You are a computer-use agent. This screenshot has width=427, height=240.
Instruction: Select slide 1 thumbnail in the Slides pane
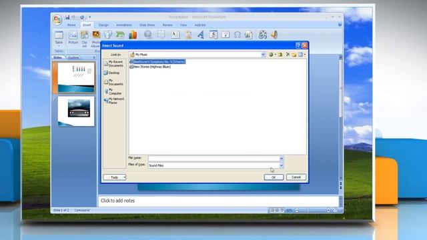76,77
